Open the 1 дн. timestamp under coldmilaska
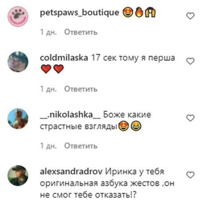 pos(48,89)
